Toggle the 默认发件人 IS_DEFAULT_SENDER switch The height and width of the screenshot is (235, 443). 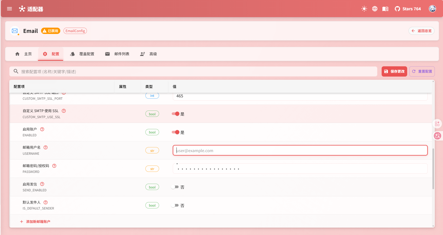(x=175, y=205)
